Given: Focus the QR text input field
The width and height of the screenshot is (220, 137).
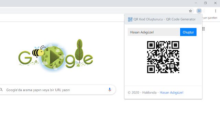Looking at the screenshot, I should tap(154, 32).
